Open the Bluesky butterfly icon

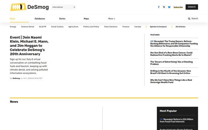point(169,7)
